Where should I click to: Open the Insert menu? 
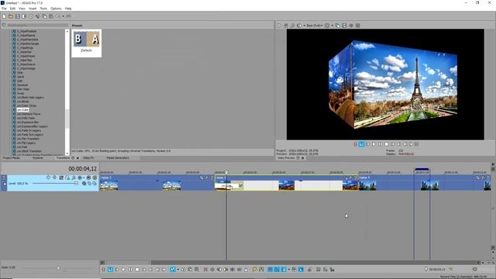point(33,9)
